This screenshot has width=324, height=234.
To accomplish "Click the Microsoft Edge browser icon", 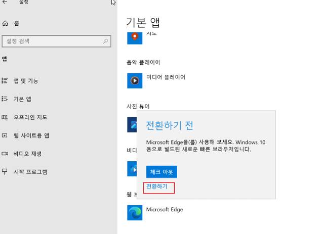I will [135, 213].
